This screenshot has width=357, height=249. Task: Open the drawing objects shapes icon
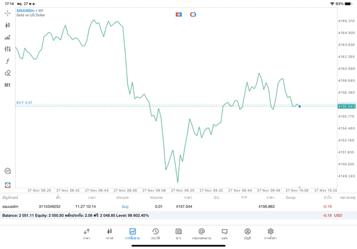8,73
